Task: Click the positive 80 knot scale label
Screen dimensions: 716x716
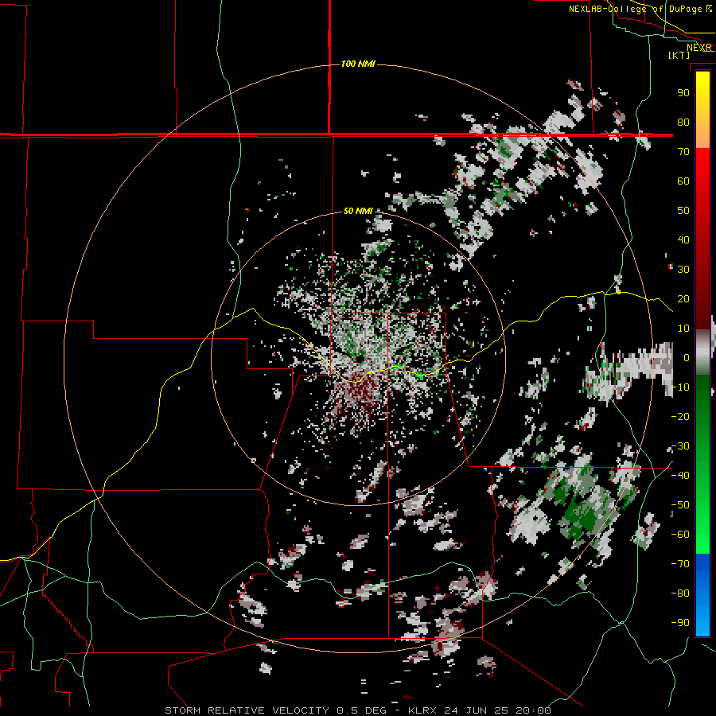Action: 683,123
